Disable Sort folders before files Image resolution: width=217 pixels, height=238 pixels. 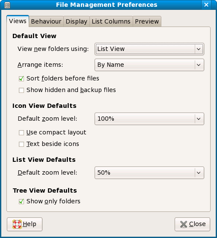click(x=21, y=79)
